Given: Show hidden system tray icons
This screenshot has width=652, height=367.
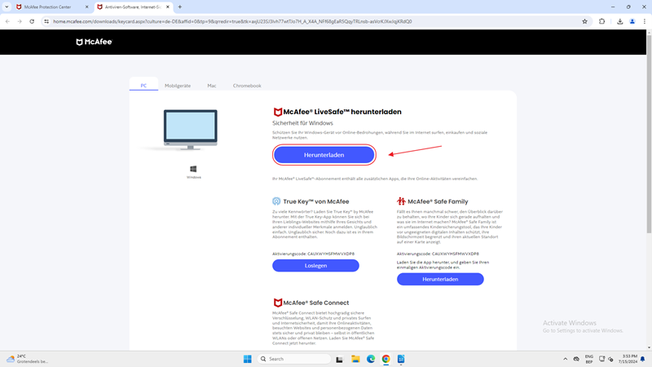Looking at the screenshot, I should [565, 359].
